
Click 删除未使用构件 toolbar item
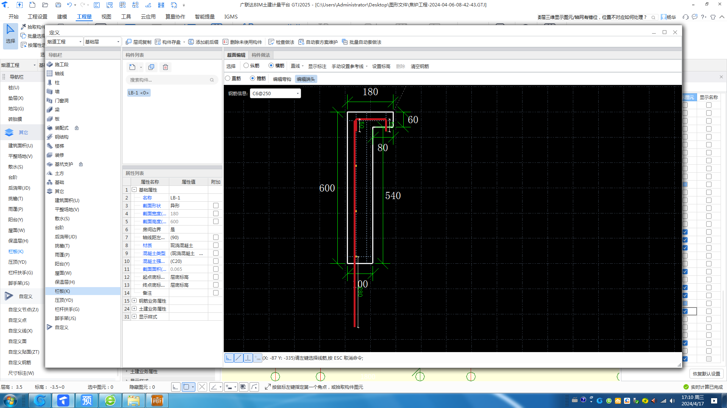click(242, 42)
